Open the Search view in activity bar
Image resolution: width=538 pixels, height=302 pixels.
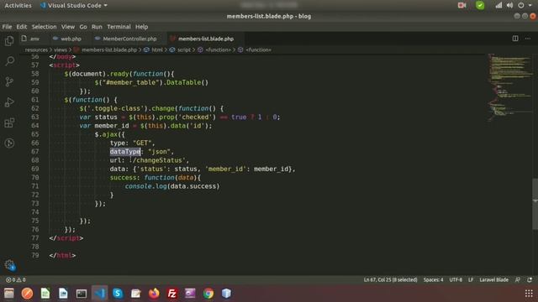[x=9, y=61]
